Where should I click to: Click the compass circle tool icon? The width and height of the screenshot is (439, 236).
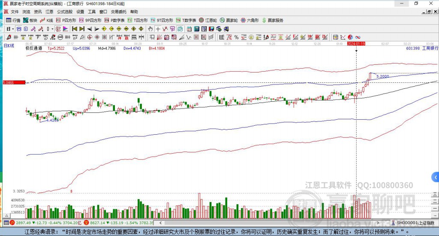(x=90, y=37)
